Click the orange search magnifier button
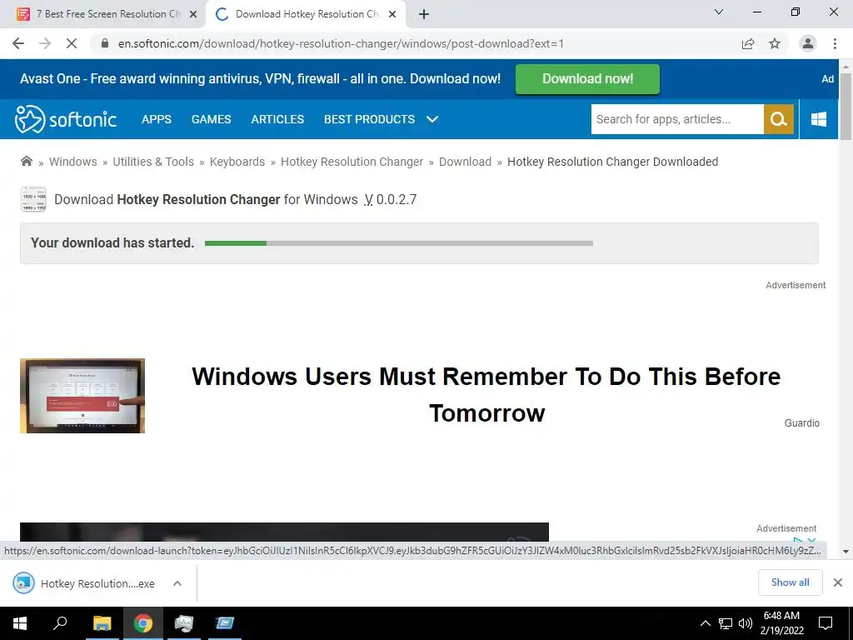Viewport: 853px width, 640px height. [x=779, y=119]
